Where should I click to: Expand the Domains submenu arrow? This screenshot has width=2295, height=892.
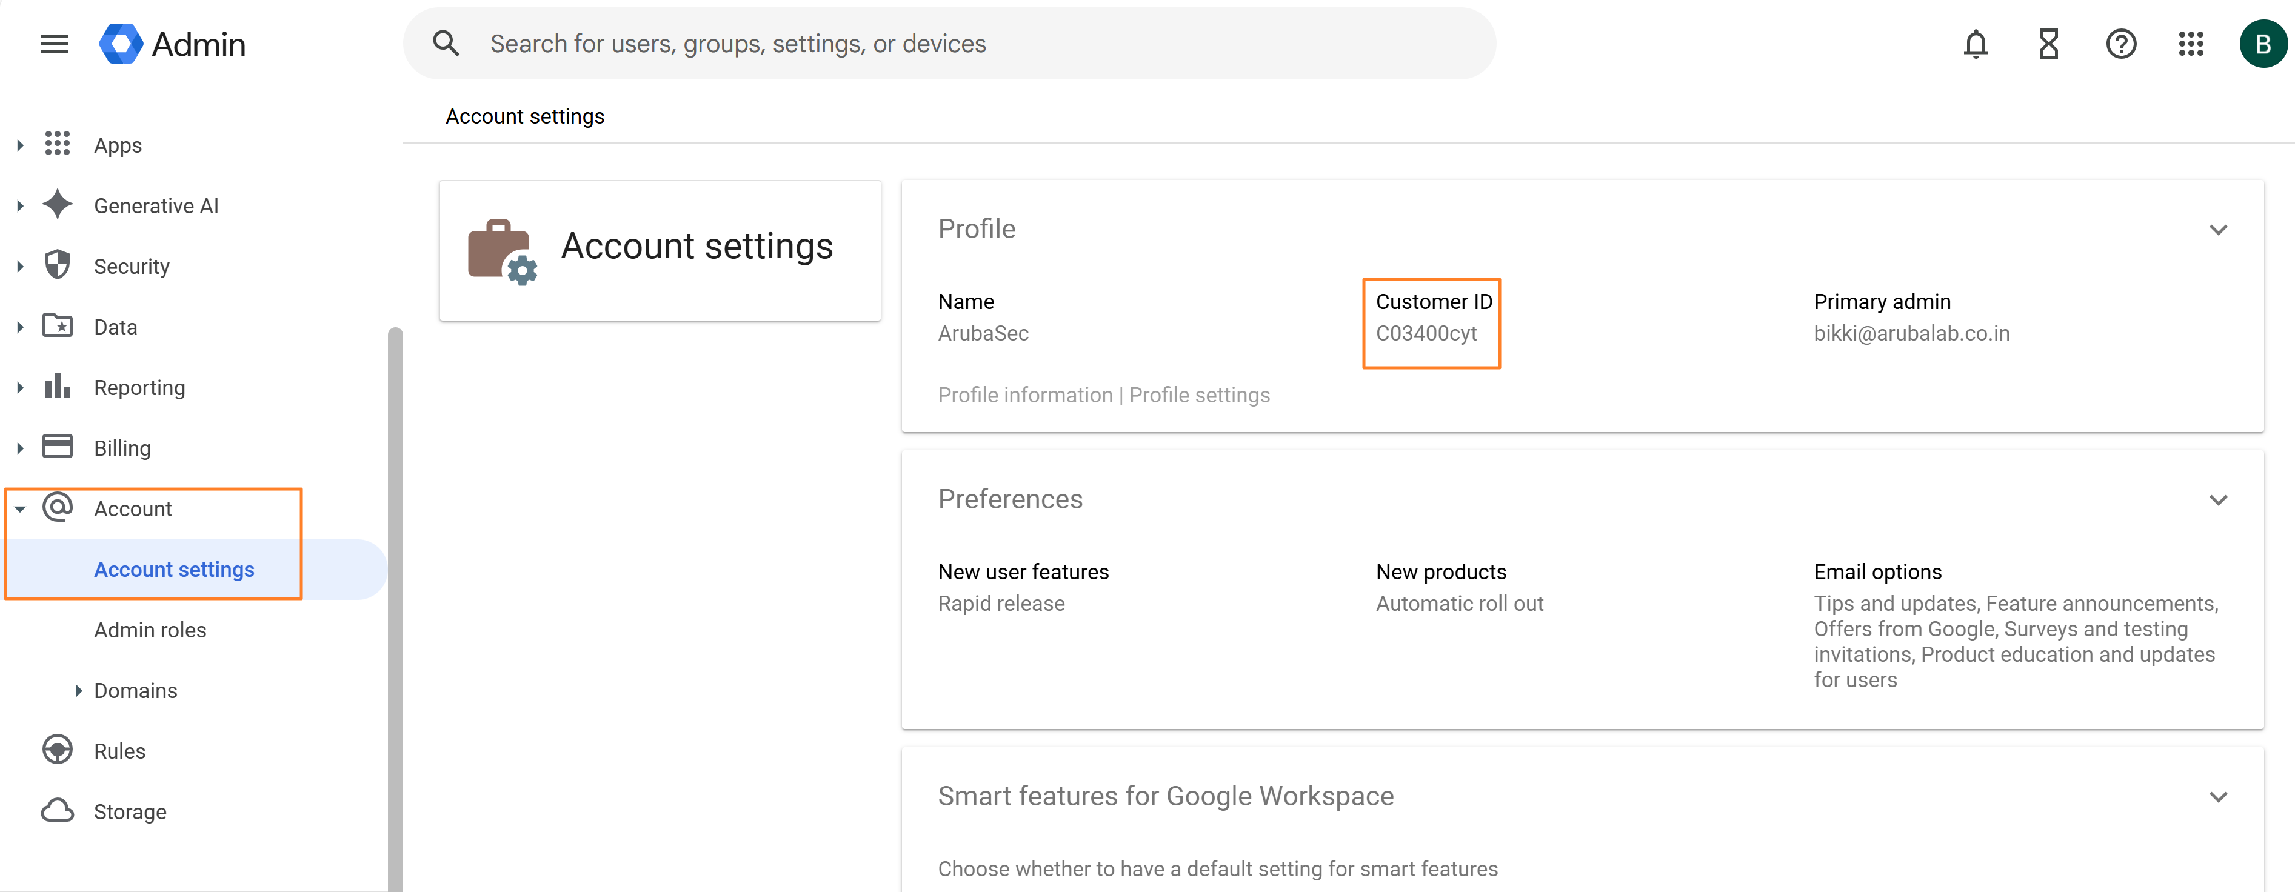pyautogui.click(x=78, y=690)
